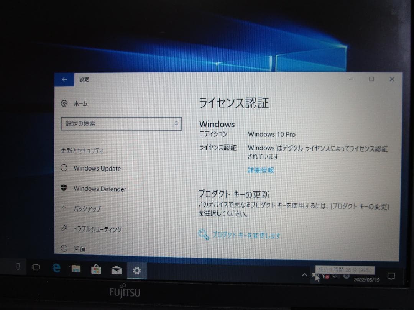
Task: Open the 詳細情報 link
Action: coord(261,170)
